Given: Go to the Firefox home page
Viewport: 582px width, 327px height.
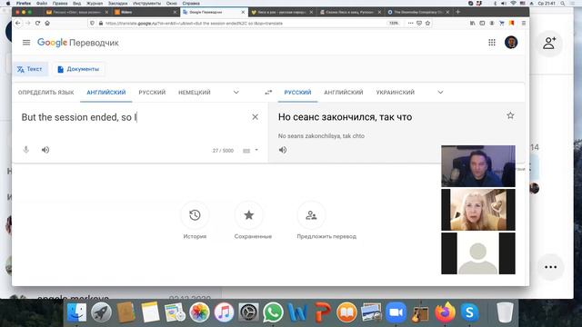Looking at the screenshot, I should pos(47,23).
